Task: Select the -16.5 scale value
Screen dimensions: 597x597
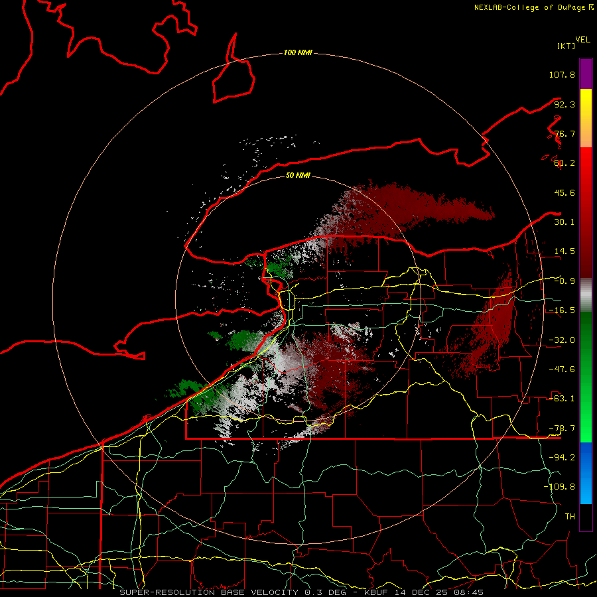Action: pyautogui.click(x=562, y=310)
